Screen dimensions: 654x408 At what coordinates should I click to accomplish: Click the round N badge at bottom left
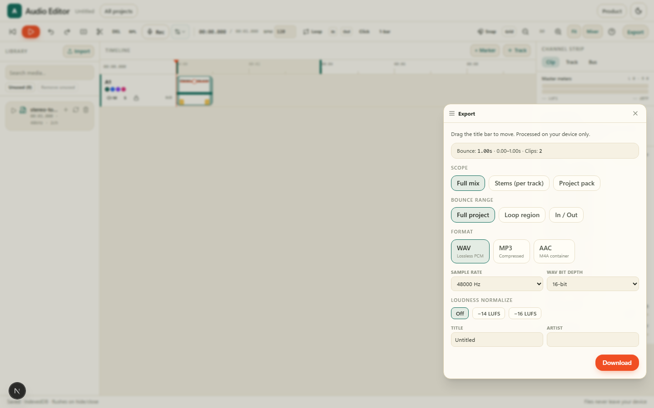click(x=17, y=391)
